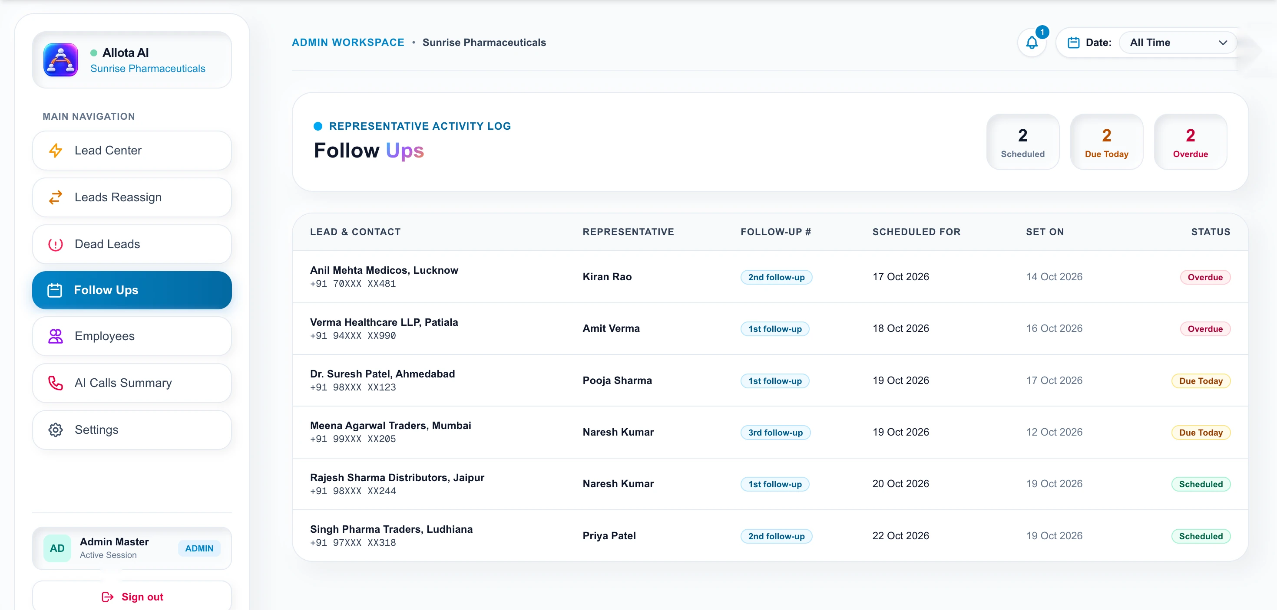The height and width of the screenshot is (610, 1277).
Task: Open Employees section
Action: 132,336
